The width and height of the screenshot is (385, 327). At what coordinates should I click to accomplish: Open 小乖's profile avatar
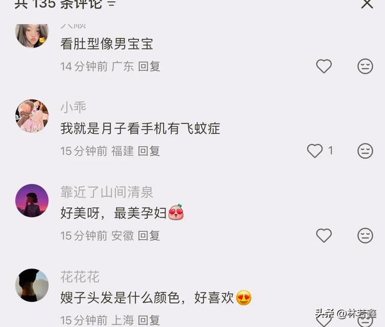point(32,116)
